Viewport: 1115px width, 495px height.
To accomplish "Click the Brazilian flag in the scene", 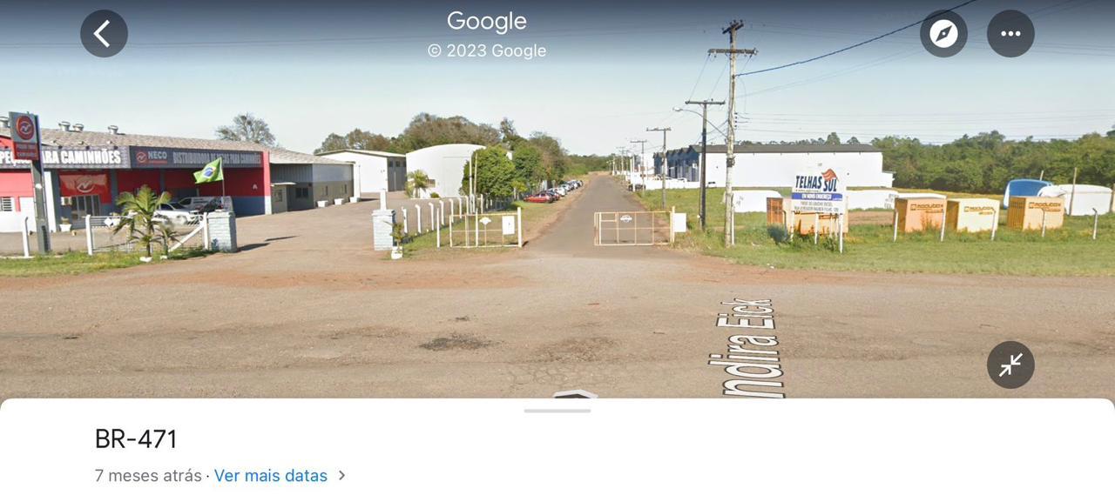I will (208, 171).
